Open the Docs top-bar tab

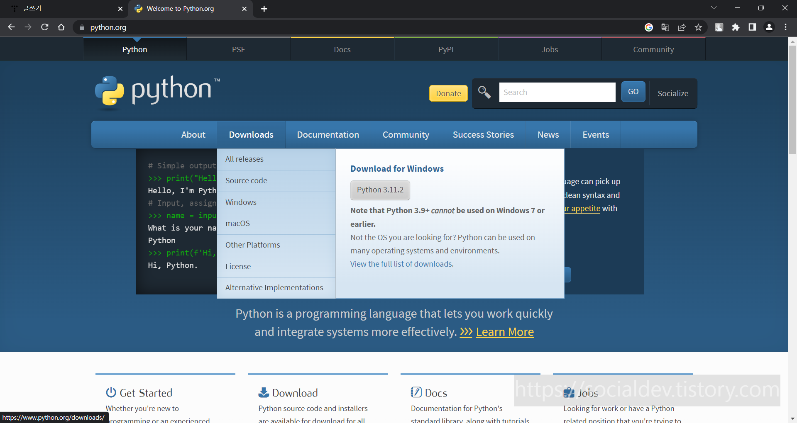coord(342,49)
